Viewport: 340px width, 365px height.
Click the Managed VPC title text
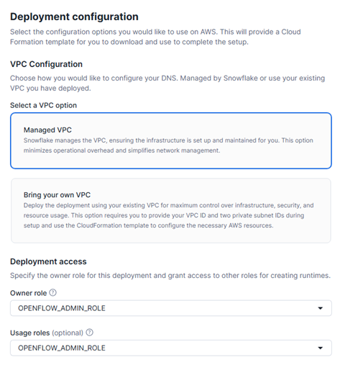tap(47, 130)
